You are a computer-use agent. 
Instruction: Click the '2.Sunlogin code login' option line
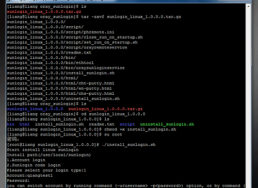[34, 165]
